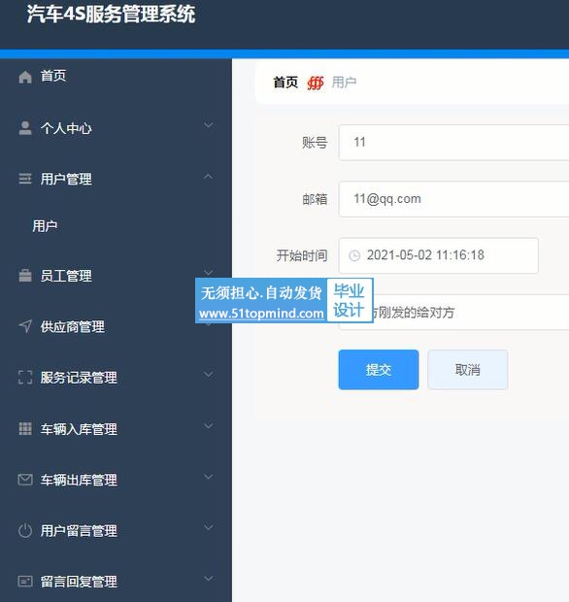
Task: Expand the 个人中心 chevron
Action: pos(209,125)
